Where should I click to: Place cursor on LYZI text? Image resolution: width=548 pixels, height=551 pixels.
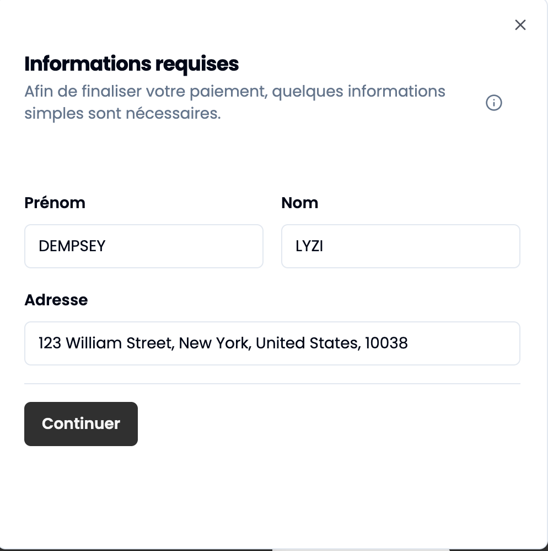click(309, 246)
